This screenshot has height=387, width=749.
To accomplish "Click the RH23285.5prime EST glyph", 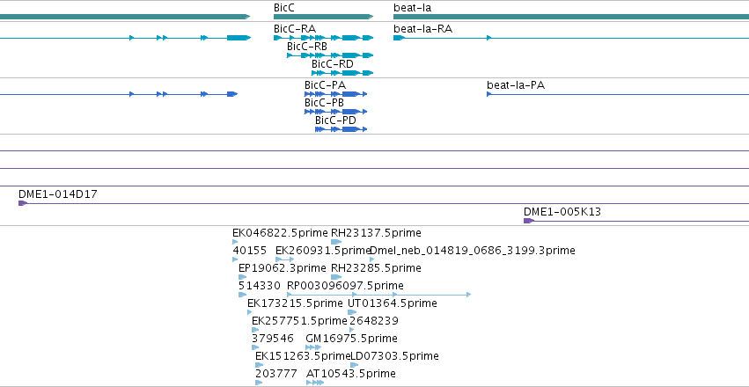I will coord(336,277).
